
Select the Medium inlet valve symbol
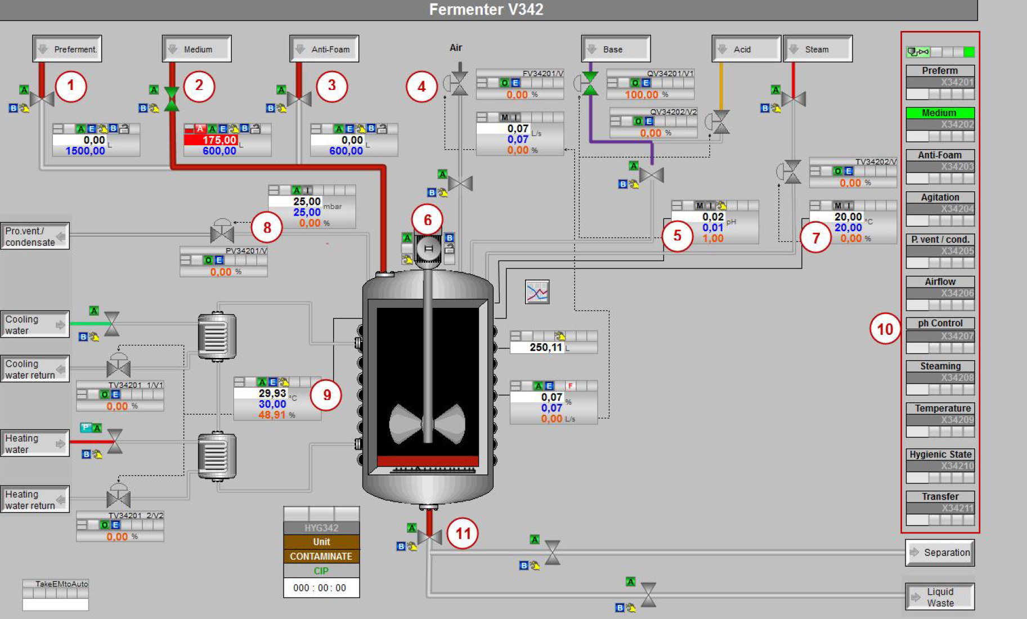click(172, 99)
